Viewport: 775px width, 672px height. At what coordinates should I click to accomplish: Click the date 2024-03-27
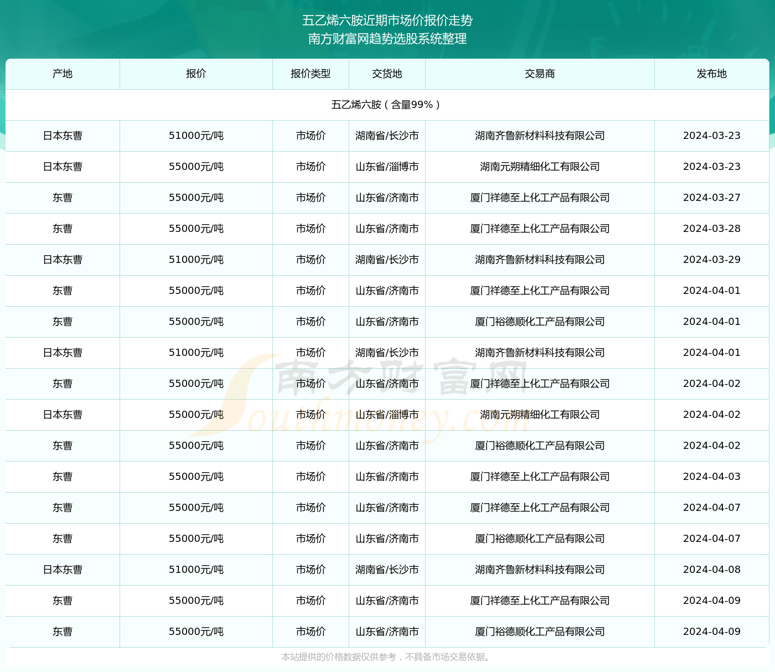pyautogui.click(x=712, y=198)
